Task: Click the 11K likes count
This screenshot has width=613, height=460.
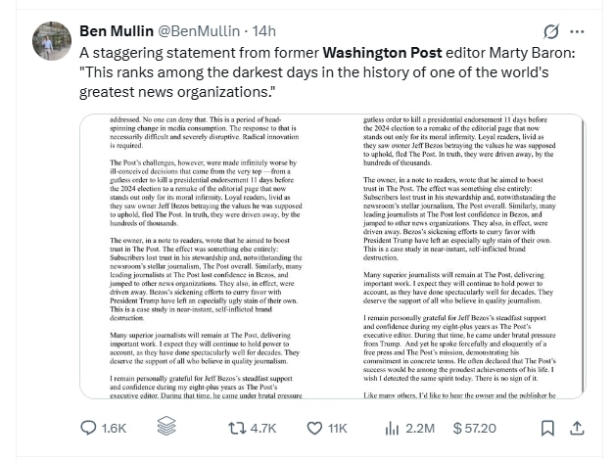Action: 337,428
